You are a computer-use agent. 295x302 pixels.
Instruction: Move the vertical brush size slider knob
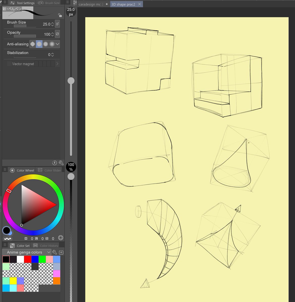pyautogui.click(x=71, y=81)
